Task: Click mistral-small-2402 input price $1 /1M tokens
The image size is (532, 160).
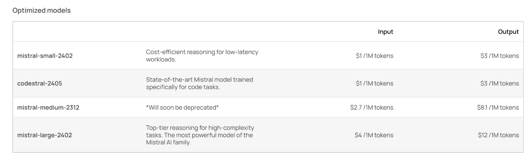Action: 375,56
